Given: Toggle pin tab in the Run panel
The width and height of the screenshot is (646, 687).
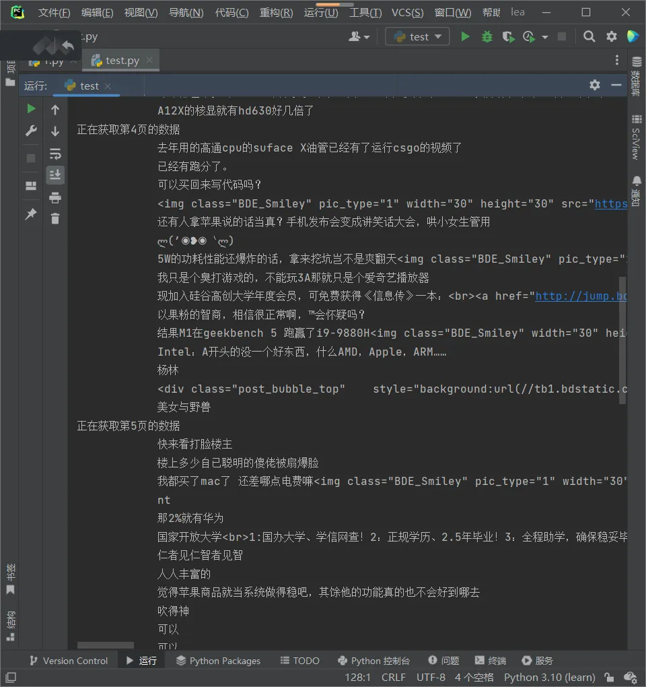Looking at the screenshot, I should (x=31, y=214).
